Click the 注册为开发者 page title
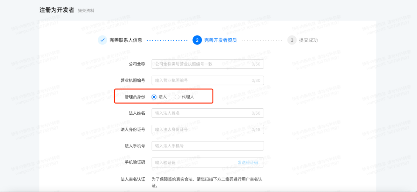The width and height of the screenshot is (417, 192). [x=57, y=10]
